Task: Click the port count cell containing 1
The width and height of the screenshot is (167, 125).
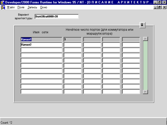Action: [x=72, y=39]
